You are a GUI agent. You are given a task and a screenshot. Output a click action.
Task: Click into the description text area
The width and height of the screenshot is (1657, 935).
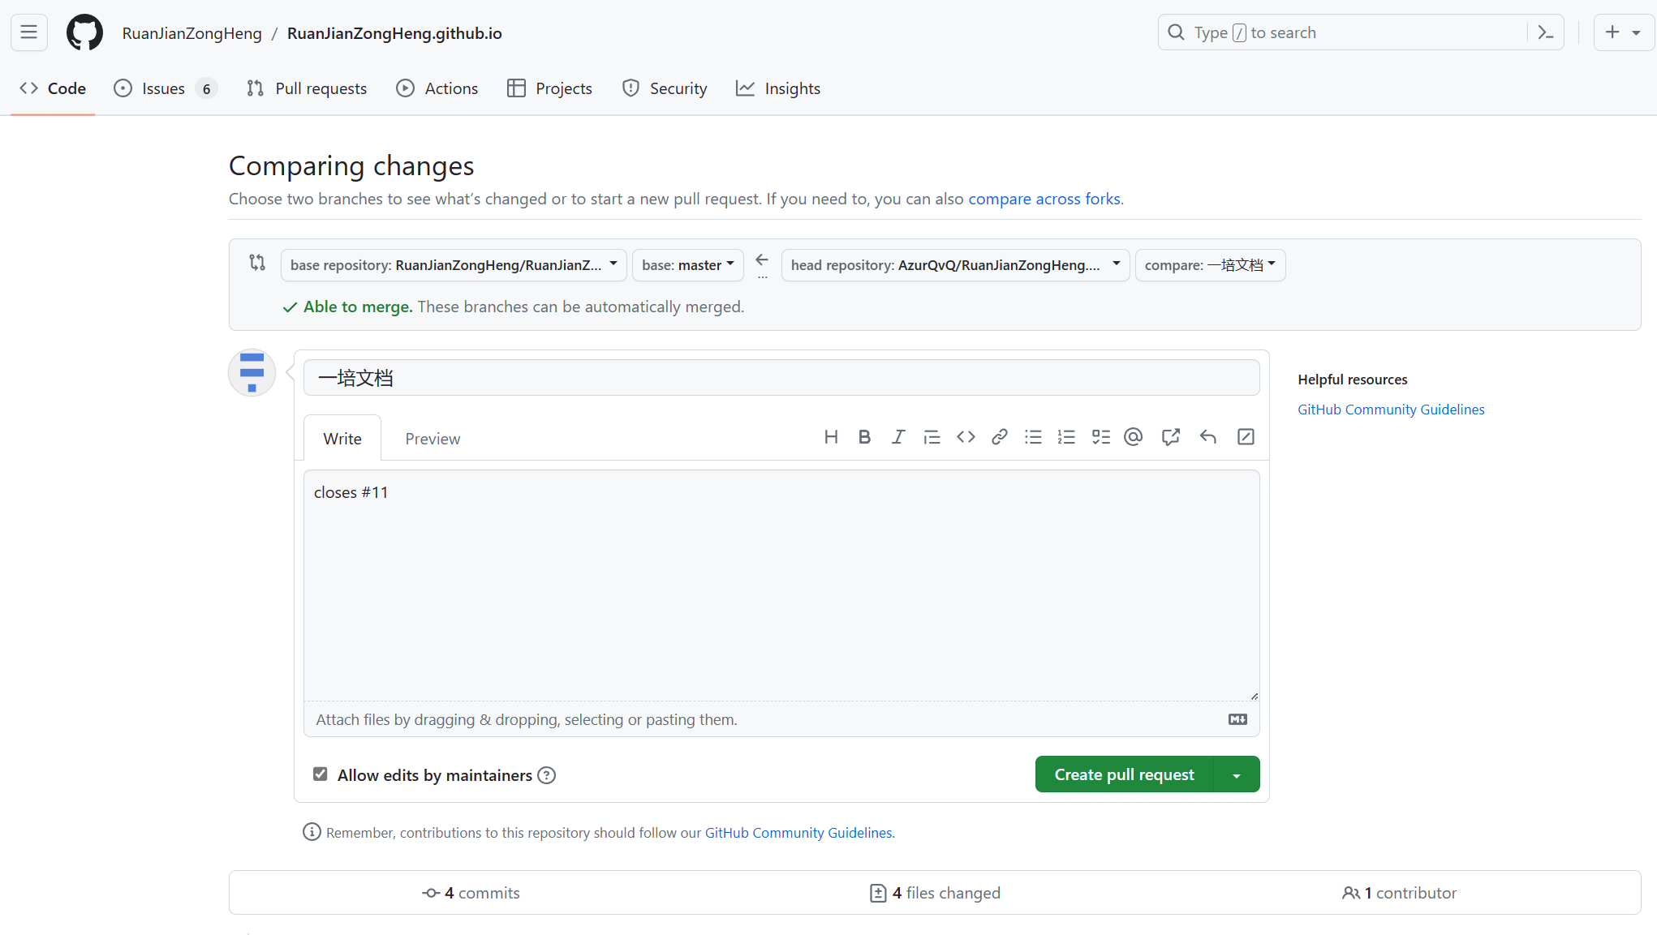[x=781, y=585]
